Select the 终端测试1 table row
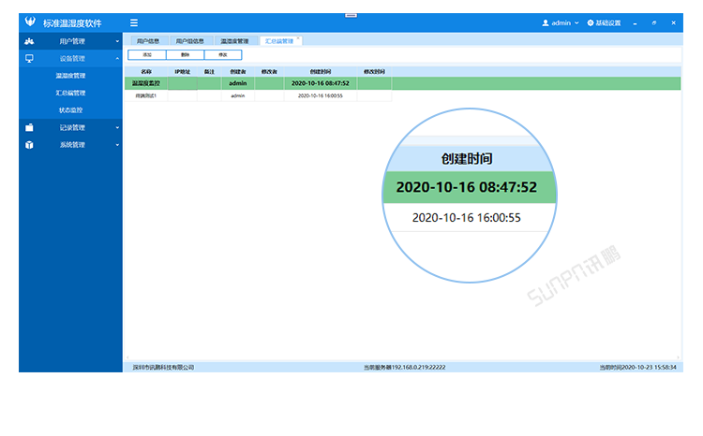Screen dimensions: 703x436 click(146, 95)
